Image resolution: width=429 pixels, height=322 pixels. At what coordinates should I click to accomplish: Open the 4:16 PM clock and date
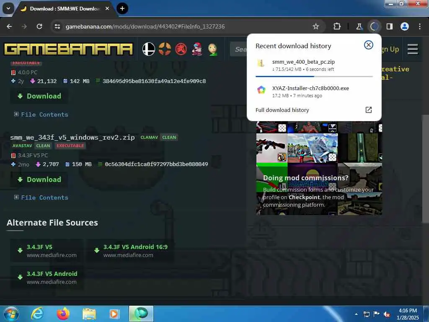coord(408,314)
